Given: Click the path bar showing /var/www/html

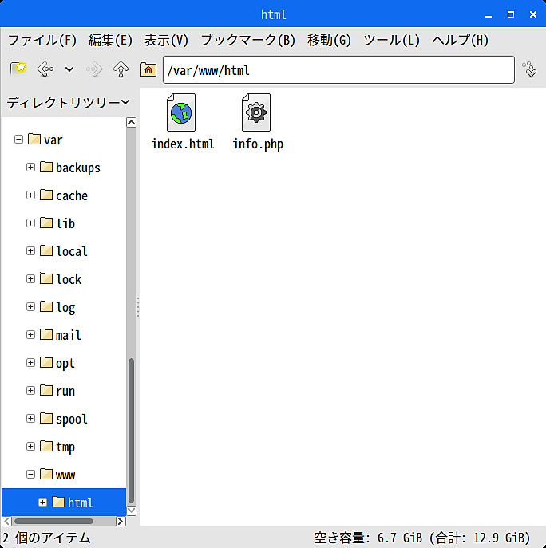Looking at the screenshot, I should [338, 70].
